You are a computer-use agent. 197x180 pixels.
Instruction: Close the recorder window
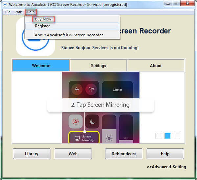coord(188,3)
